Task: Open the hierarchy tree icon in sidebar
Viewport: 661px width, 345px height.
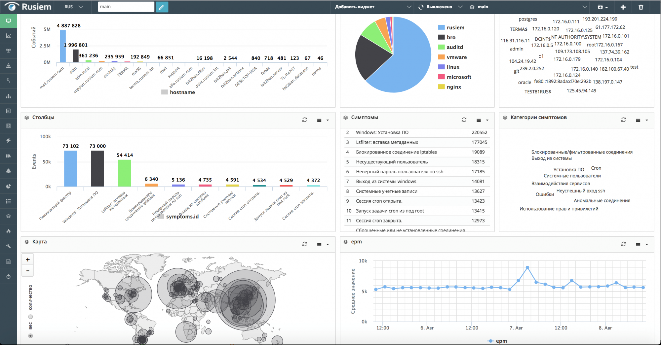Action: pyautogui.click(x=9, y=96)
